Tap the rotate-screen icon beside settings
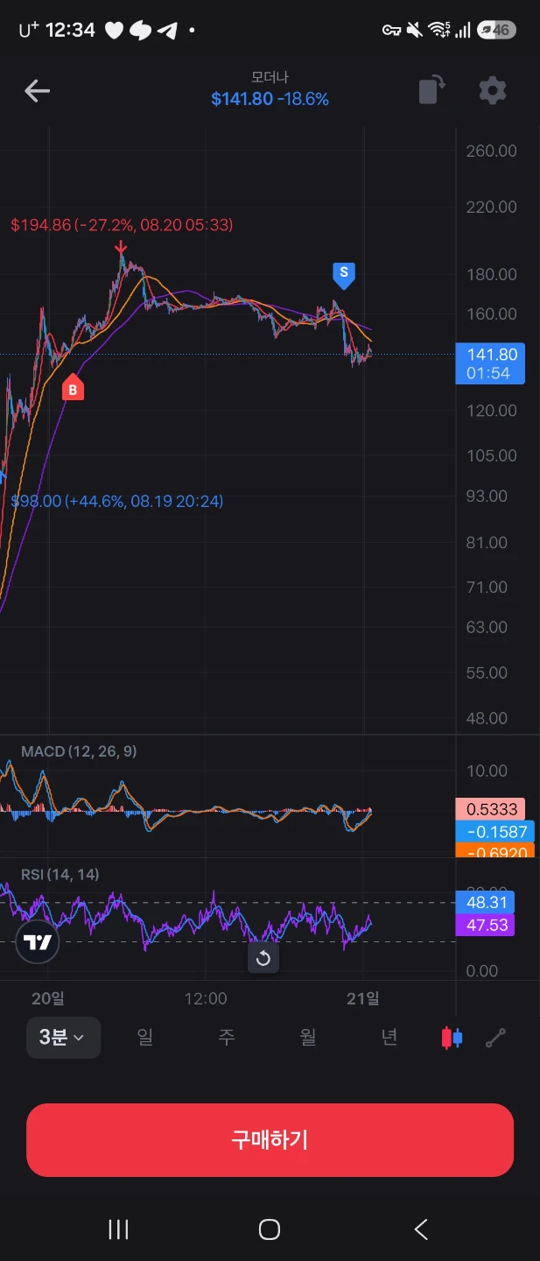The height and width of the screenshot is (1261, 540). tap(431, 90)
